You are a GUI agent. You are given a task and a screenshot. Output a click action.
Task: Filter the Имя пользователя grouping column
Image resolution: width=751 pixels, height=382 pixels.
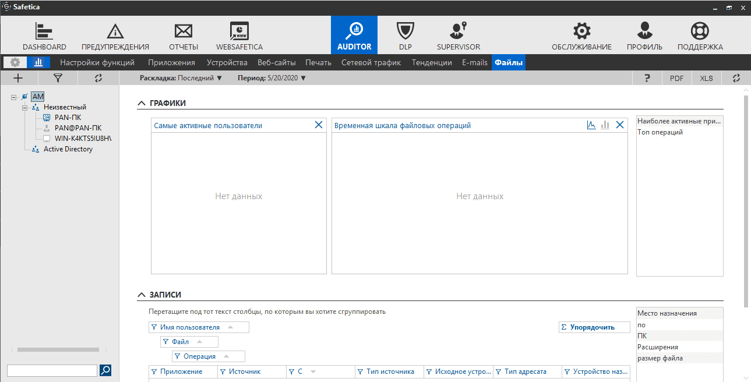pos(154,327)
